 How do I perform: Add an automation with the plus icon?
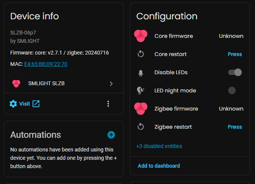click(x=111, y=135)
